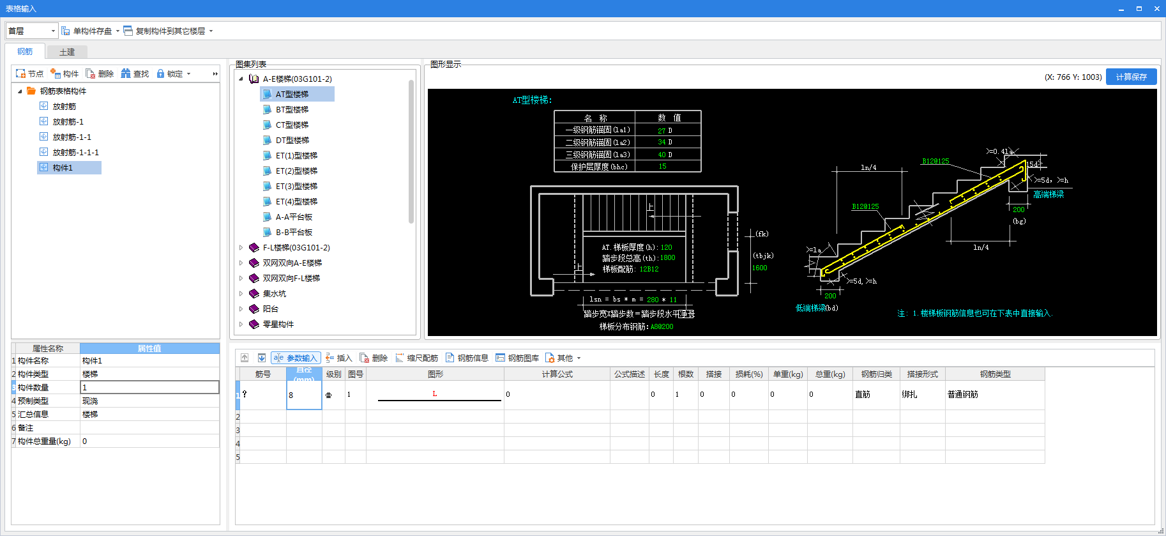Viewport: 1166px width, 536px height.
Task: Select 放射筋 tree node
Action: [64, 106]
